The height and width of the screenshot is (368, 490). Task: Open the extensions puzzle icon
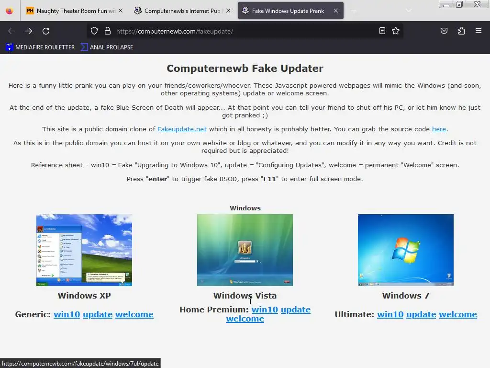[x=461, y=31]
